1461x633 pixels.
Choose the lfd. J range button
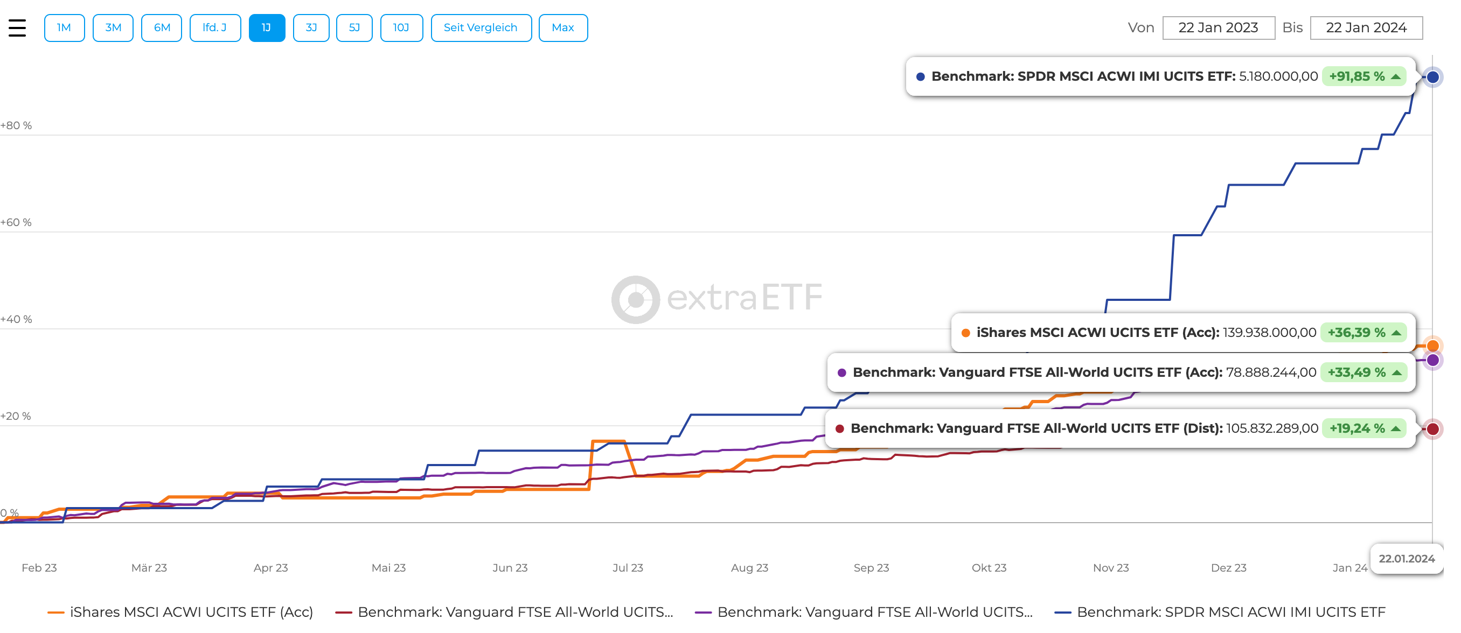tap(214, 28)
